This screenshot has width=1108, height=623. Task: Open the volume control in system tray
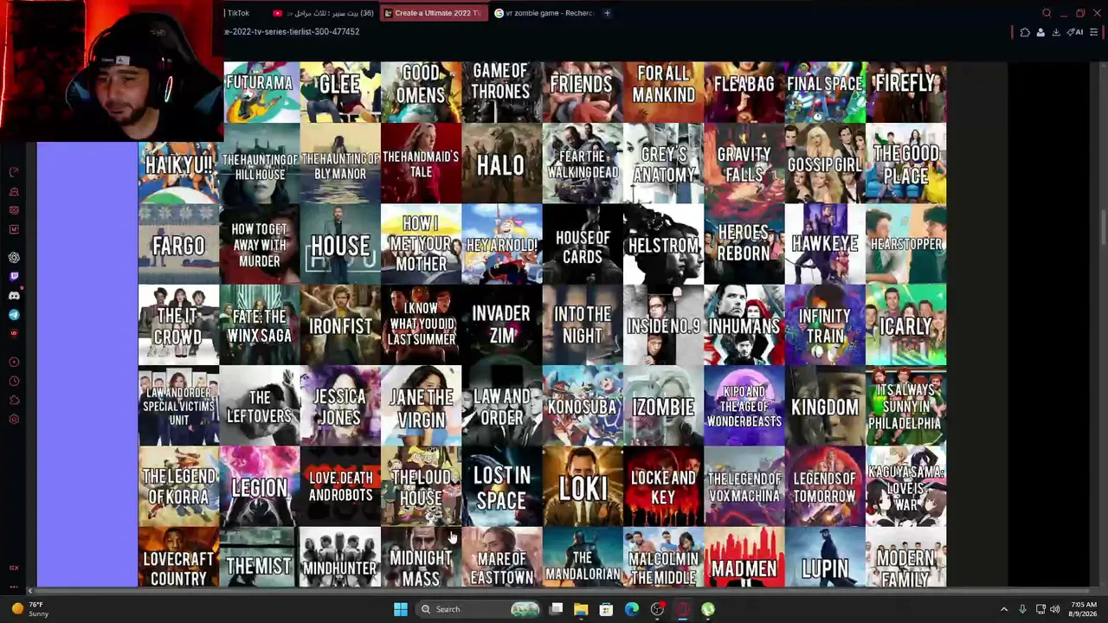(x=1055, y=609)
